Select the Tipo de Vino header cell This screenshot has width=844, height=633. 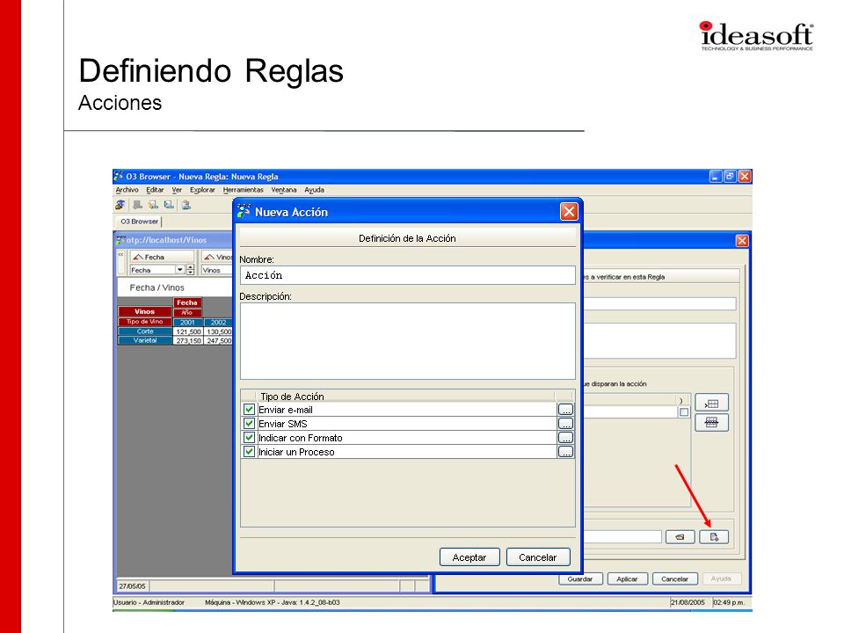click(x=145, y=322)
